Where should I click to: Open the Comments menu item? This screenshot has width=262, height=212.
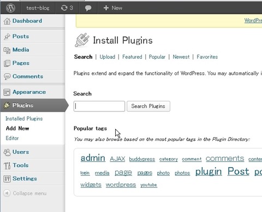(28, 76)
